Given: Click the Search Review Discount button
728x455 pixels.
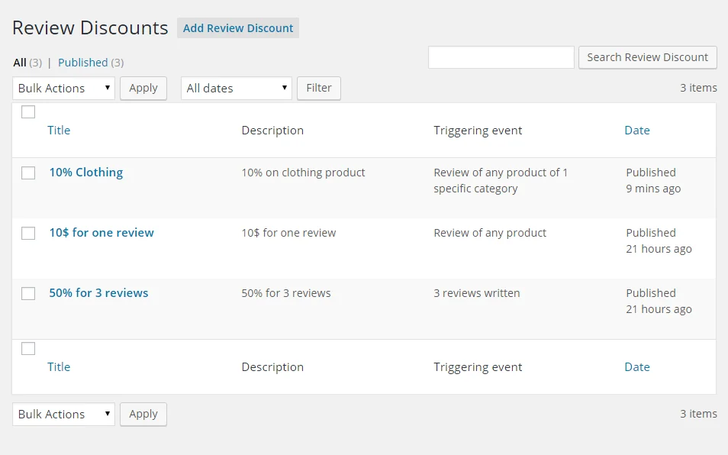Looking at the screenshot, I should tap(647, 57).
